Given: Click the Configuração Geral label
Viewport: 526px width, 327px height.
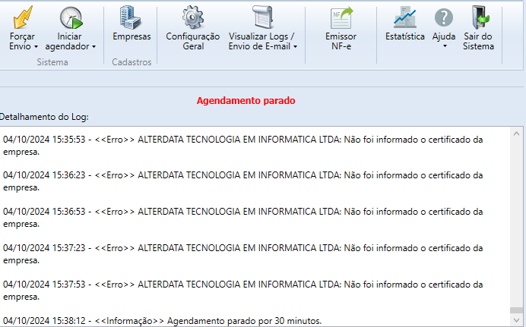Looking at the screenshot, I should [x=193, y=41].
